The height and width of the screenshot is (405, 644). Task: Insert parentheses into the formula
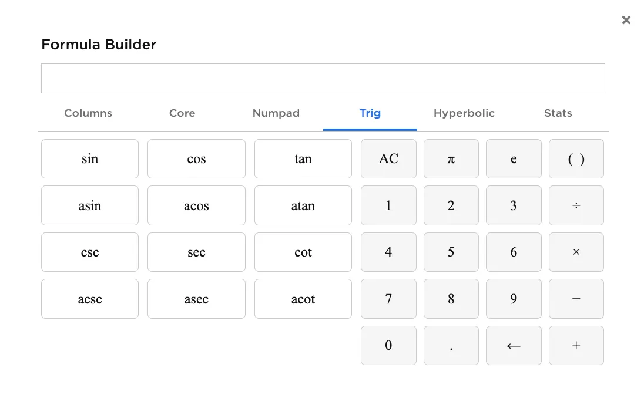576,159
